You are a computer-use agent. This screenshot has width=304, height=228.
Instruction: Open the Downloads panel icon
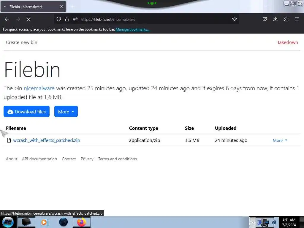tap(275, 19)
